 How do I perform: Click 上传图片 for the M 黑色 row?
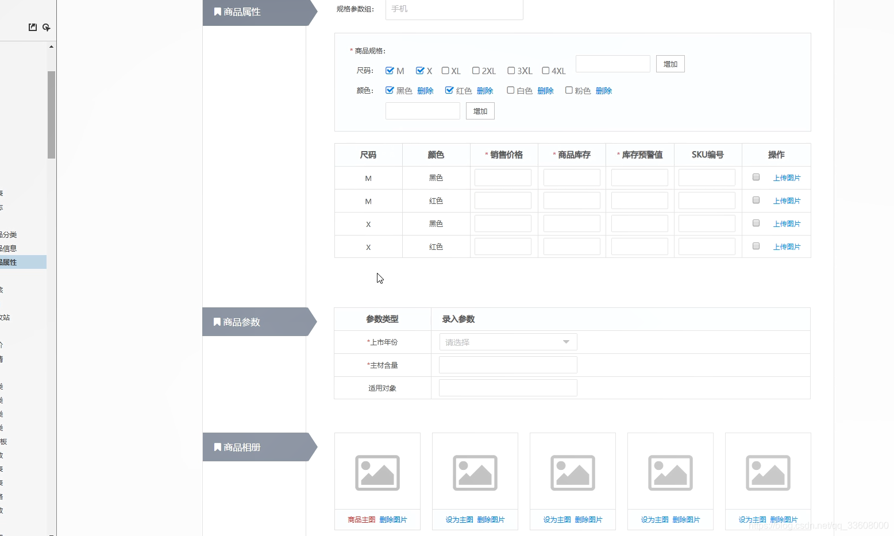(x=787, y=178)
